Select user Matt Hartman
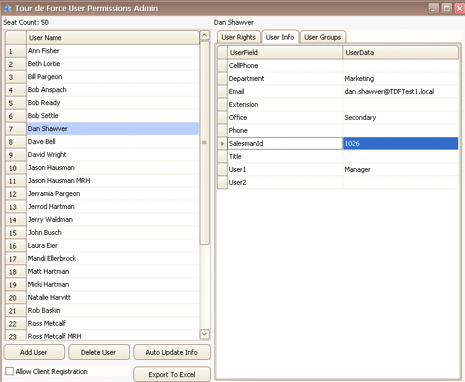The height and width of the screenshot is (382, 465). 113,271
